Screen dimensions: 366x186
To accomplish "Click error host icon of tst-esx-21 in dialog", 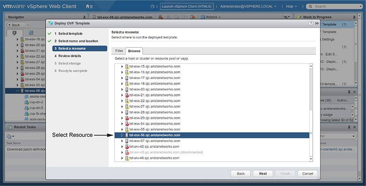I will [x=127, y=95].
